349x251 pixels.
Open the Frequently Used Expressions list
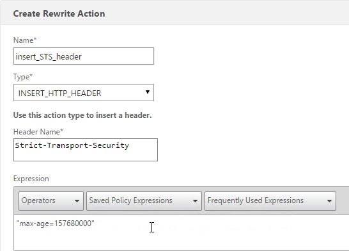click(270, 200)
